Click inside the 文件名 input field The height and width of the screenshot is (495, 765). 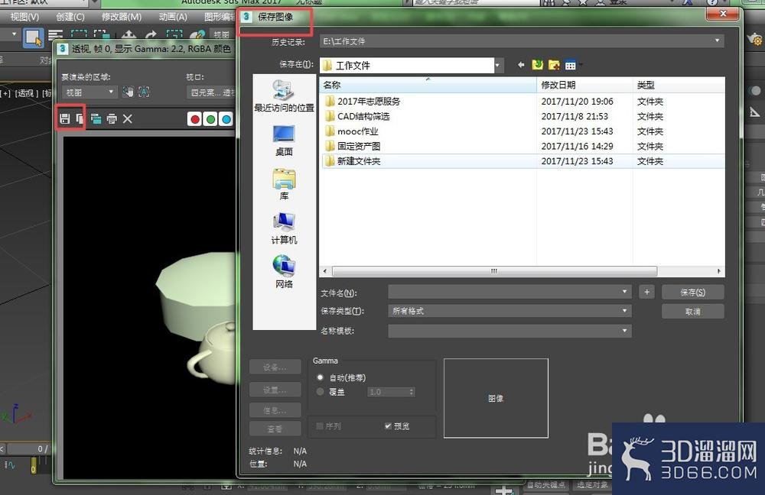tap(509, 292)
